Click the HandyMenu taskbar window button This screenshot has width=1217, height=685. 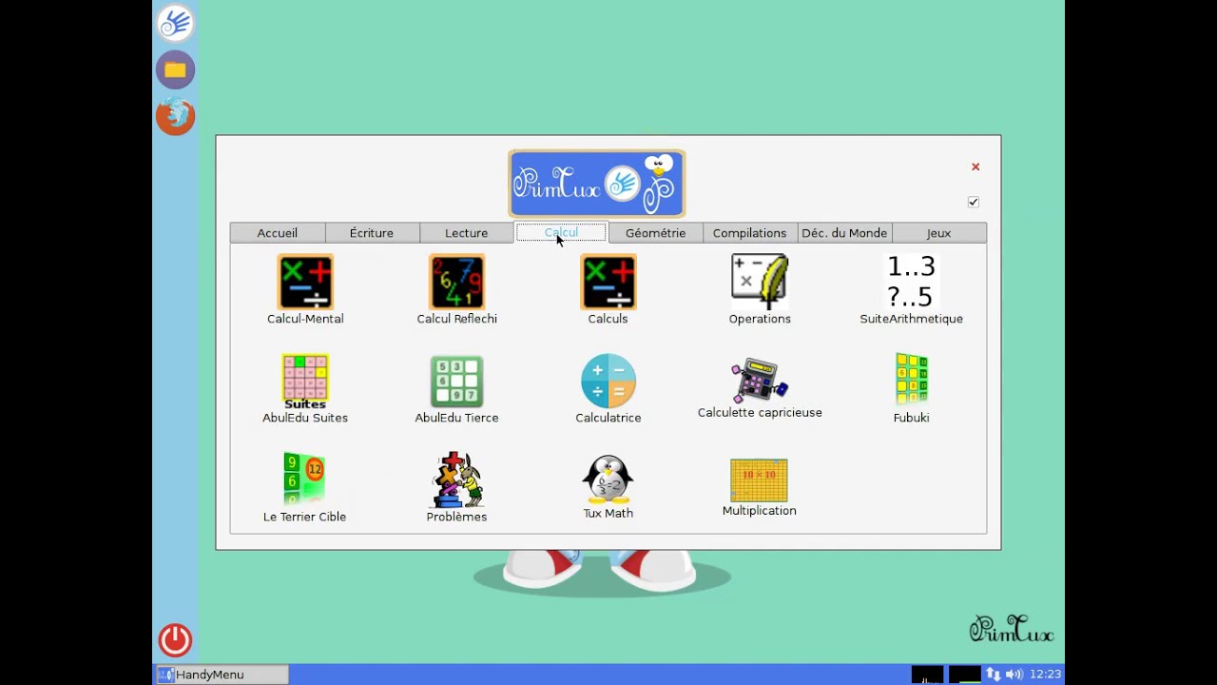point(222,675)
